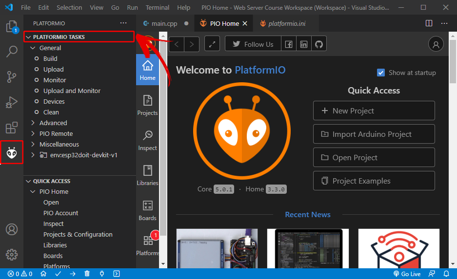Click PlatformIO Build checkmark in status bar
Screen dimensions: 457x279
[x=58, y=274]
